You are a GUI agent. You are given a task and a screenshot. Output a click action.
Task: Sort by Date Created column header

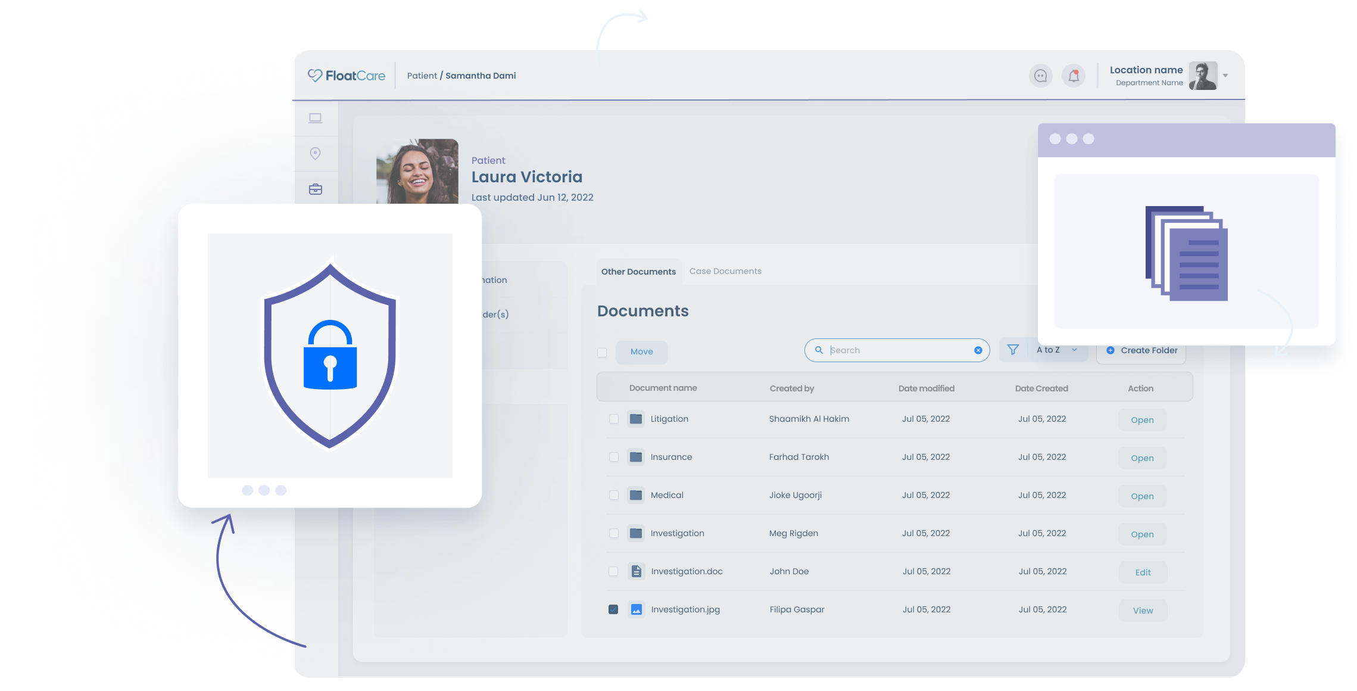pyautogui.click(x=1041, y=388)
